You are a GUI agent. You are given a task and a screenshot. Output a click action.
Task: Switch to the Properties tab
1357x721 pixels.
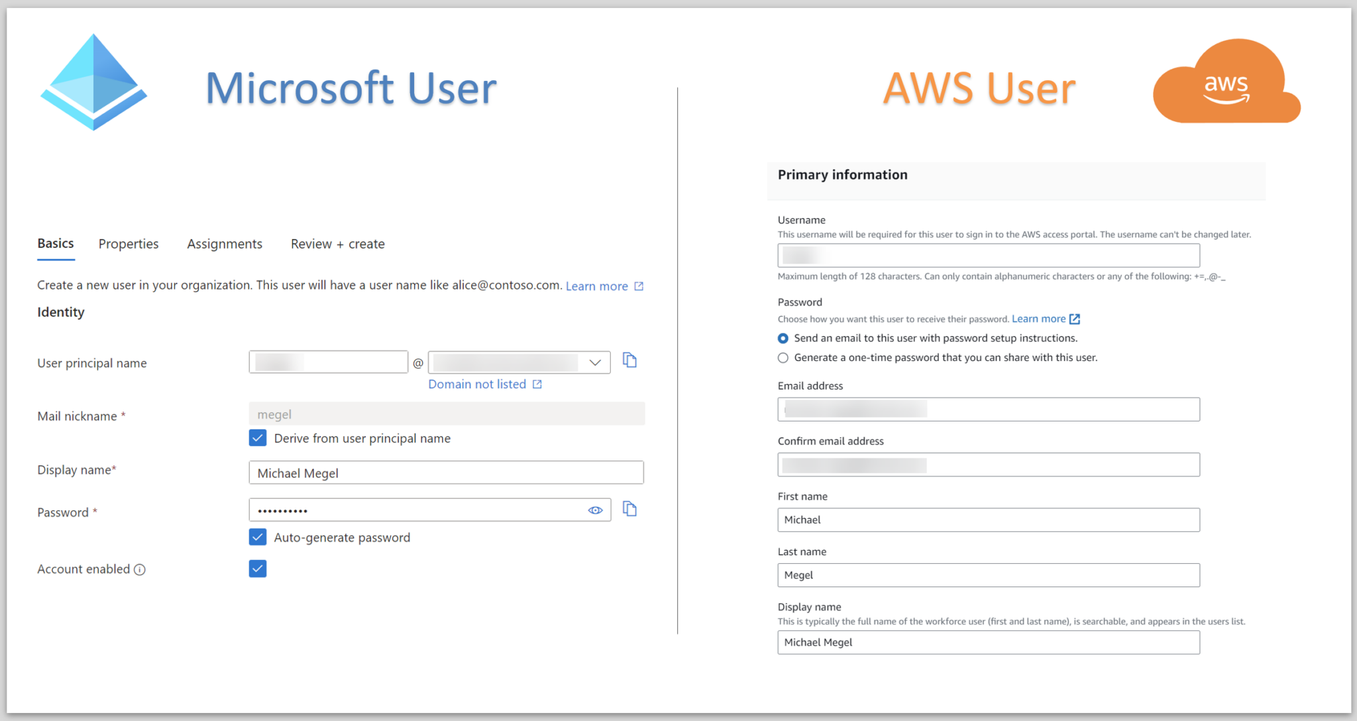pyautogui.click(x=128, y=244)
